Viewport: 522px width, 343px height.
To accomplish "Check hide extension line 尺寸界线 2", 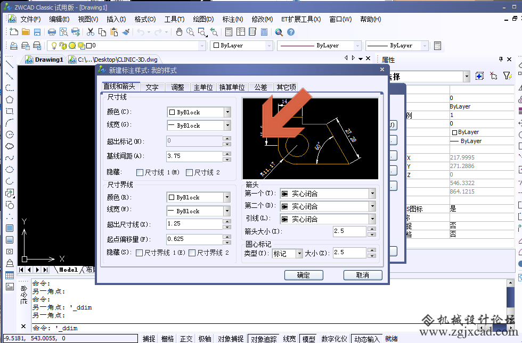I will click(x=192, y=253).
